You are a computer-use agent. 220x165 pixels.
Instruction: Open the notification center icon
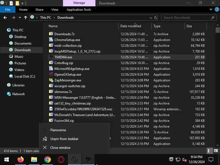point(211,159)
